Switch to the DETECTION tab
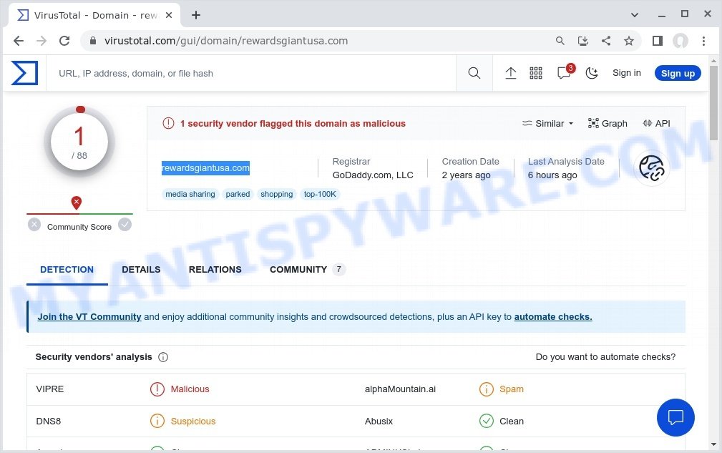 (67, 270)
